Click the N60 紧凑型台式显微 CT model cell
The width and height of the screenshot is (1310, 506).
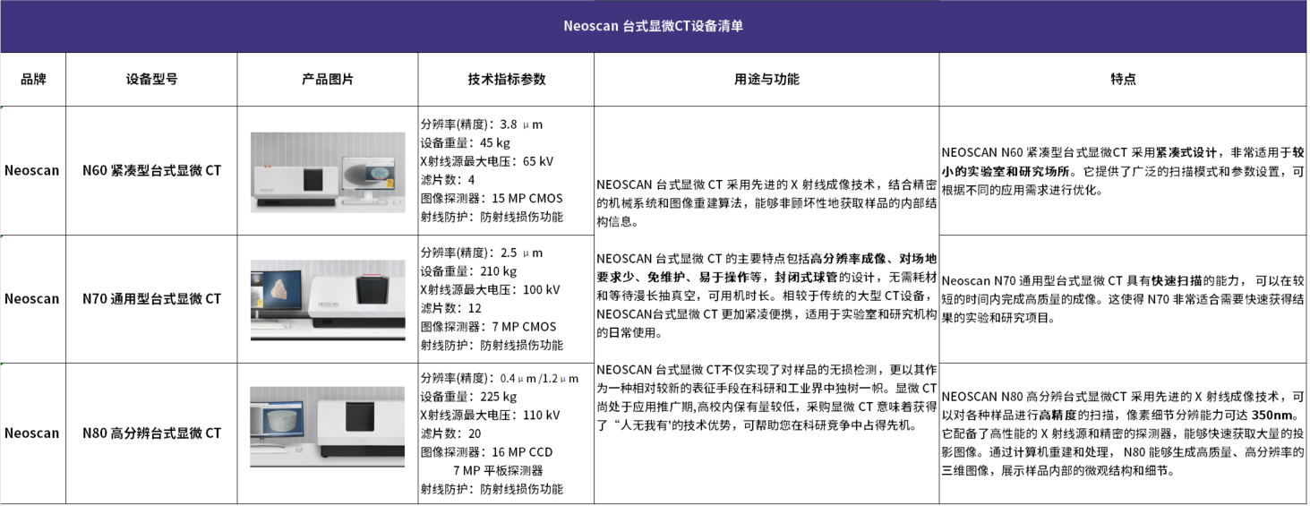[x=151, y=170]
